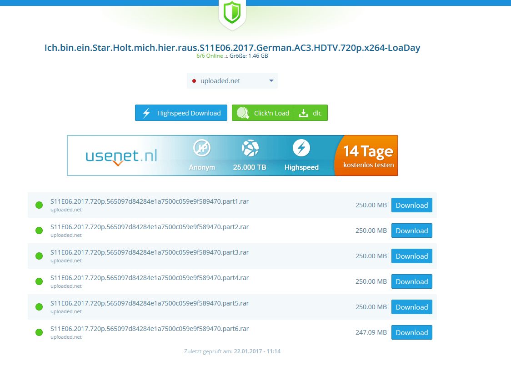Click the Größe: 1.46 GB text

tap(249, 56)
